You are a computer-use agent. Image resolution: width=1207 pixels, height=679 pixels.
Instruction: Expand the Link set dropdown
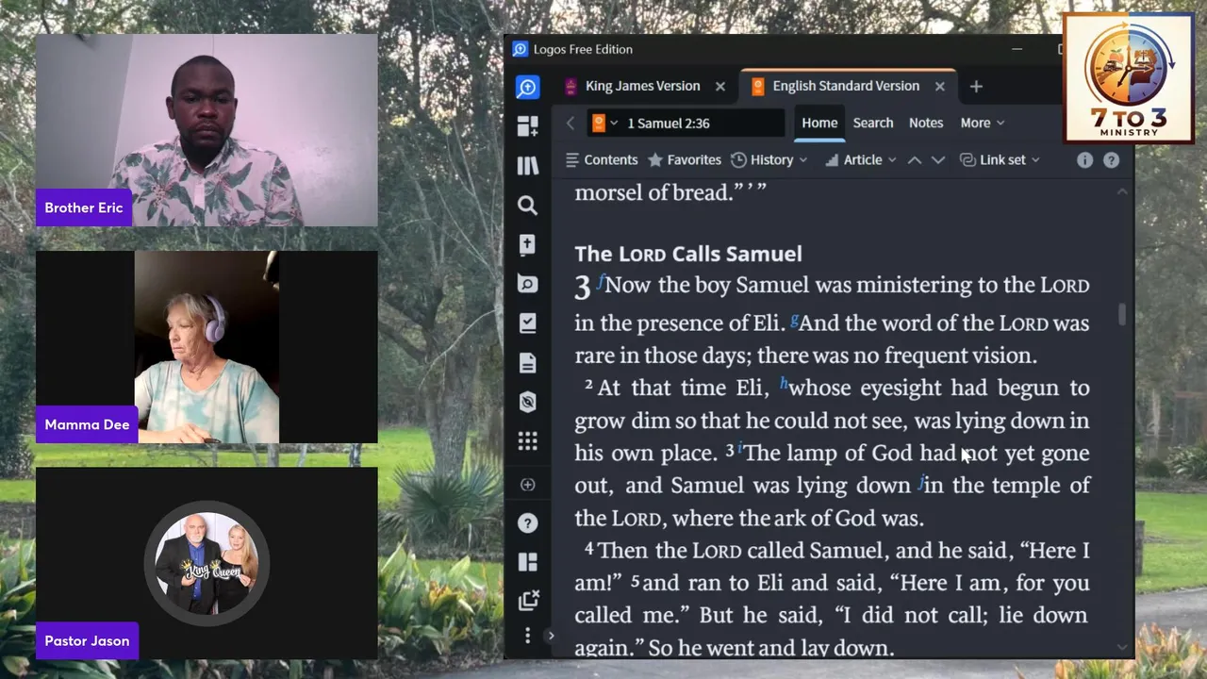click(x=1000, y=160)
